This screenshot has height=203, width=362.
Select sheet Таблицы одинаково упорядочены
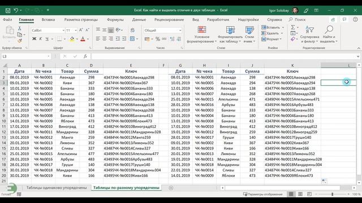tap(57, 188)
